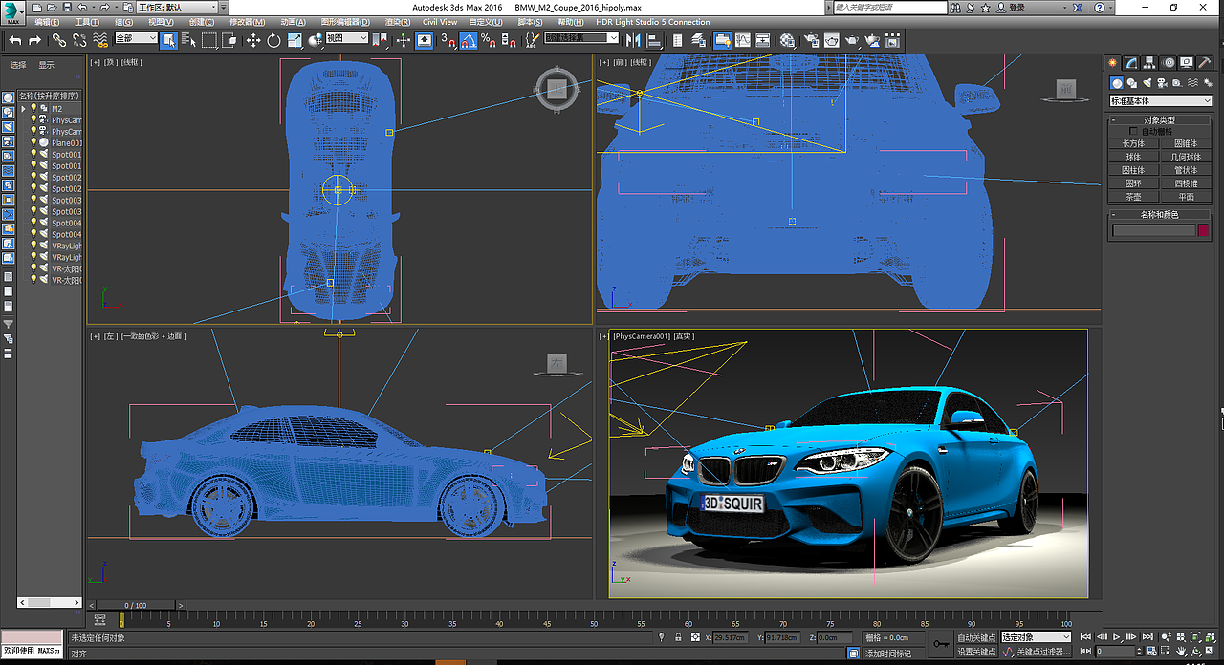1224x665 pixels.
Task: Click Rendered Frame Window icon
Action: coord(832,40)
